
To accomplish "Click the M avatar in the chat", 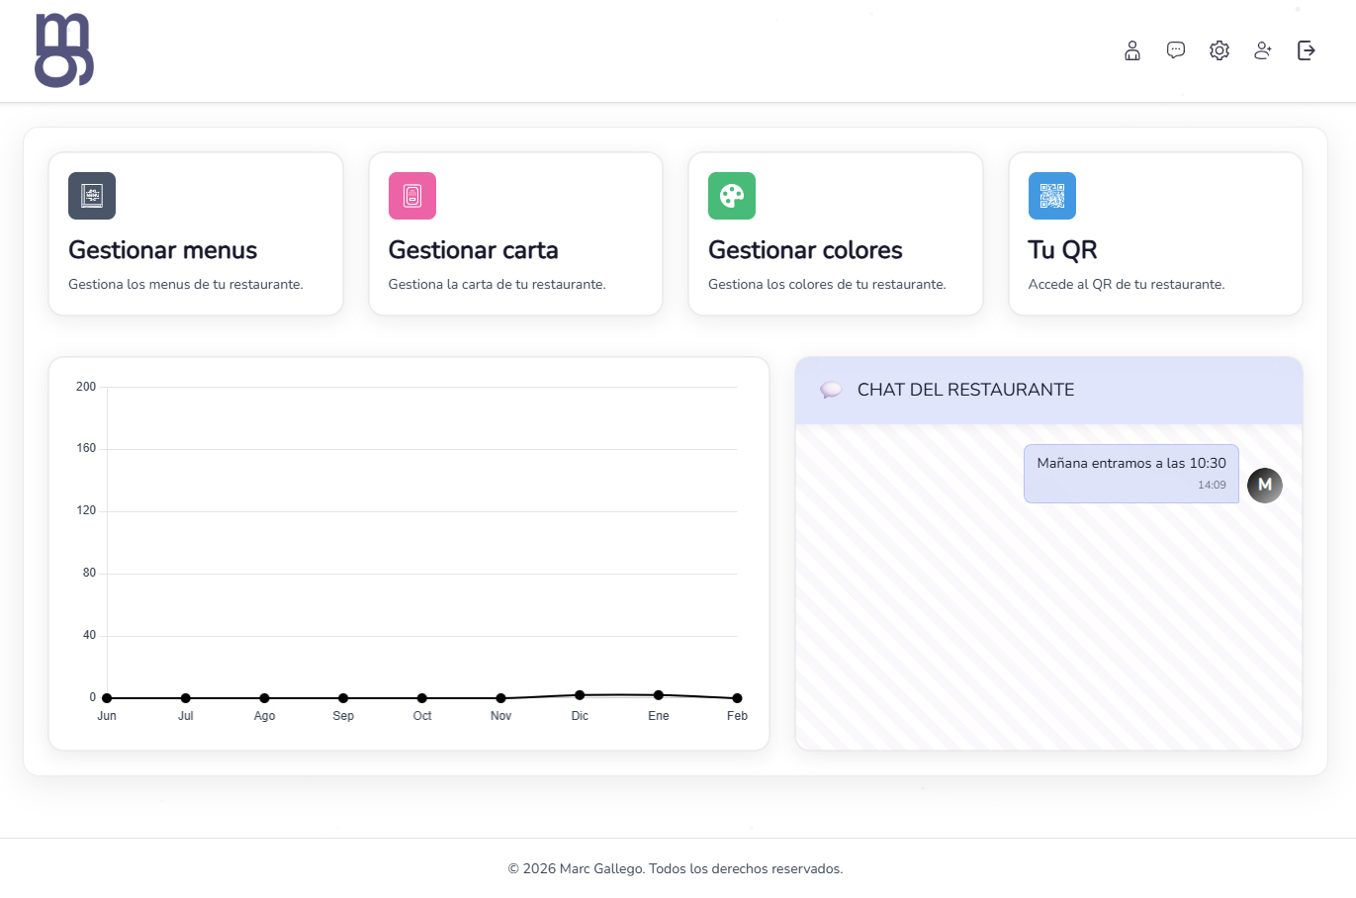I will click(1265, 486).
